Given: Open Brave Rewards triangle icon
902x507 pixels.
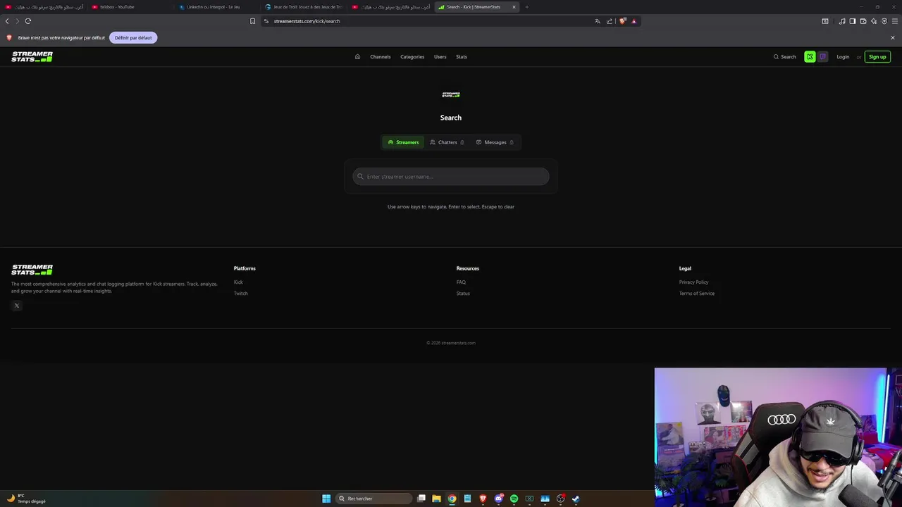Looking at the screenshot, I should pyautogui.click(x=634, y=21).
